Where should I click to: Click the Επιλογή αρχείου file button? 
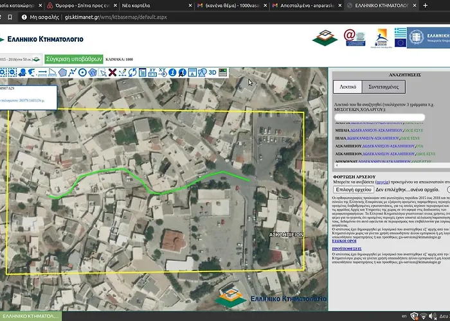coord(354,189)
